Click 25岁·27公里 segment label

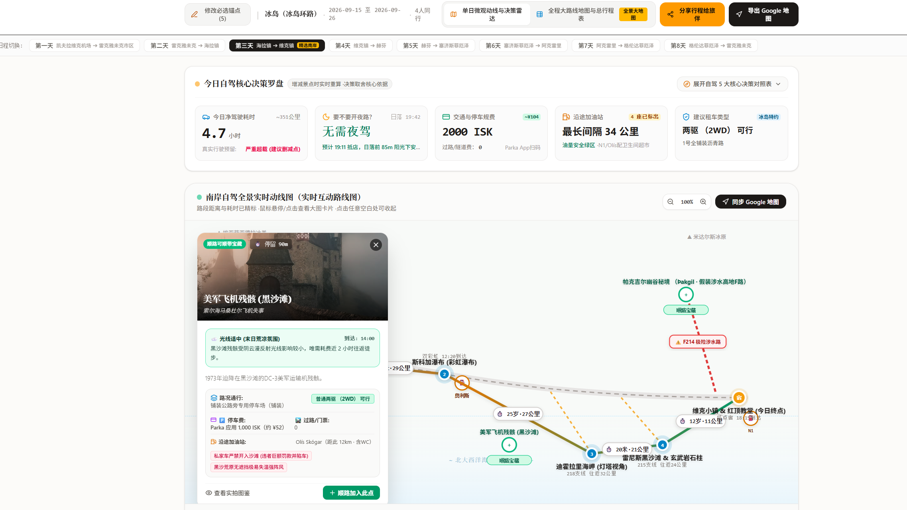518,414
